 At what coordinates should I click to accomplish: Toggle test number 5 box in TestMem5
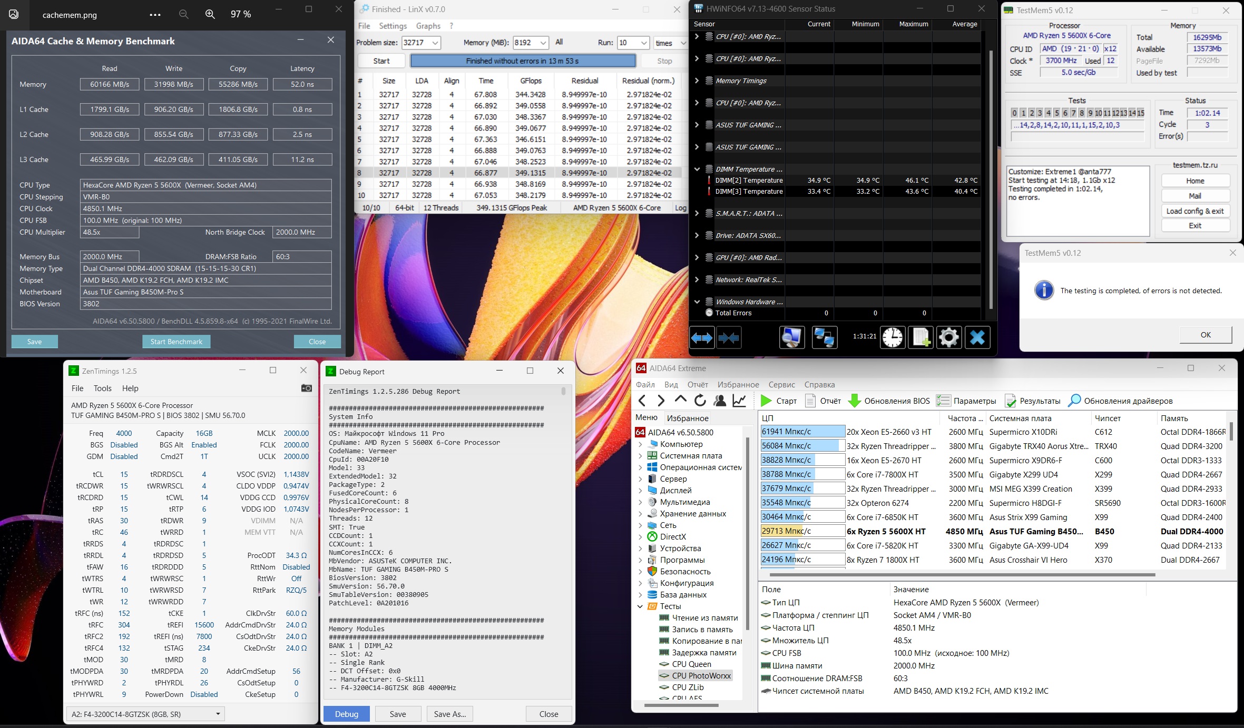(1056, 113)
